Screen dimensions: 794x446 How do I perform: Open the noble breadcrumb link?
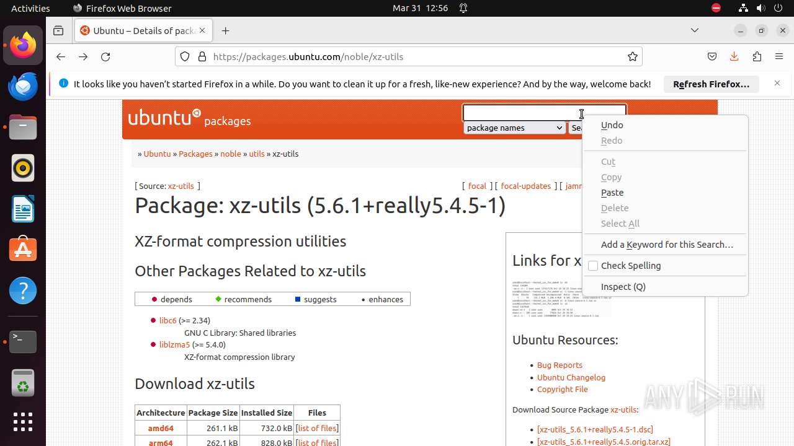pos(231,154)
